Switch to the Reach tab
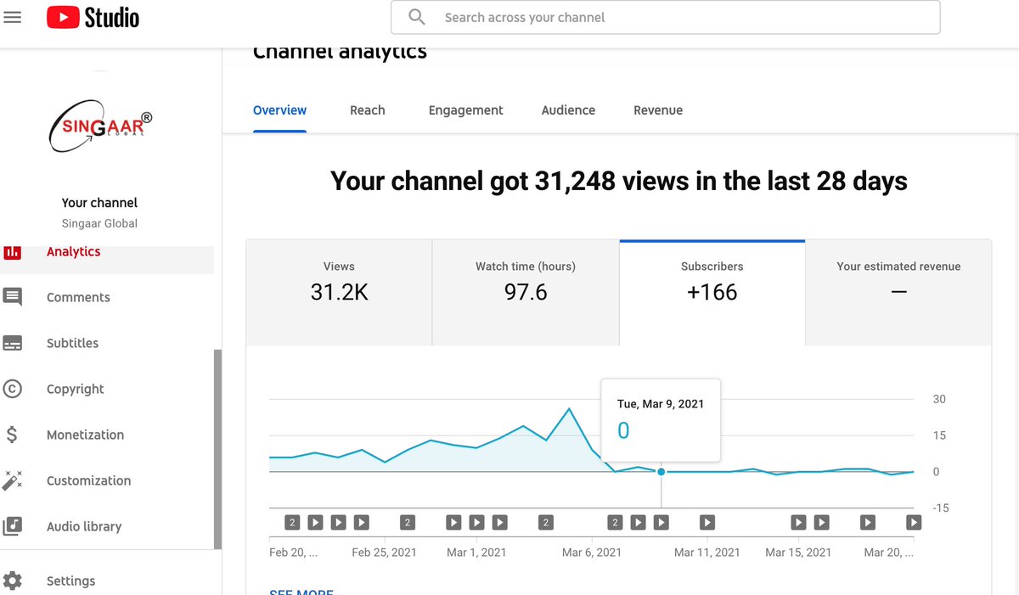Screen dimensions: 1019x595 368,110
